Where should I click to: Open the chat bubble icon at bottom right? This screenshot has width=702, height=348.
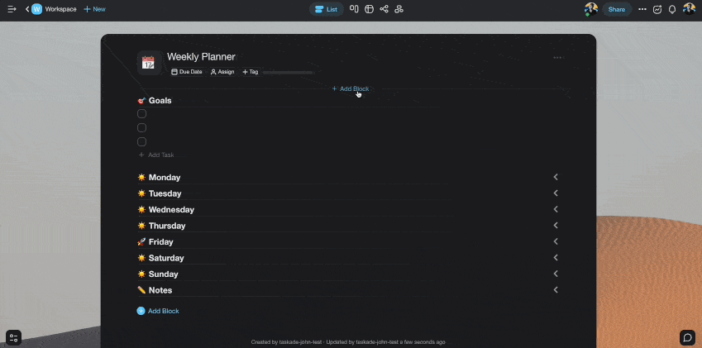[687, 337]
